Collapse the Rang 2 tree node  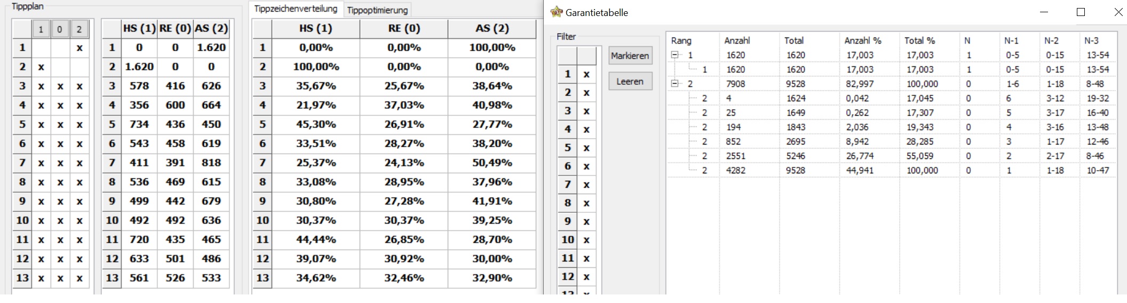point(674,84)
